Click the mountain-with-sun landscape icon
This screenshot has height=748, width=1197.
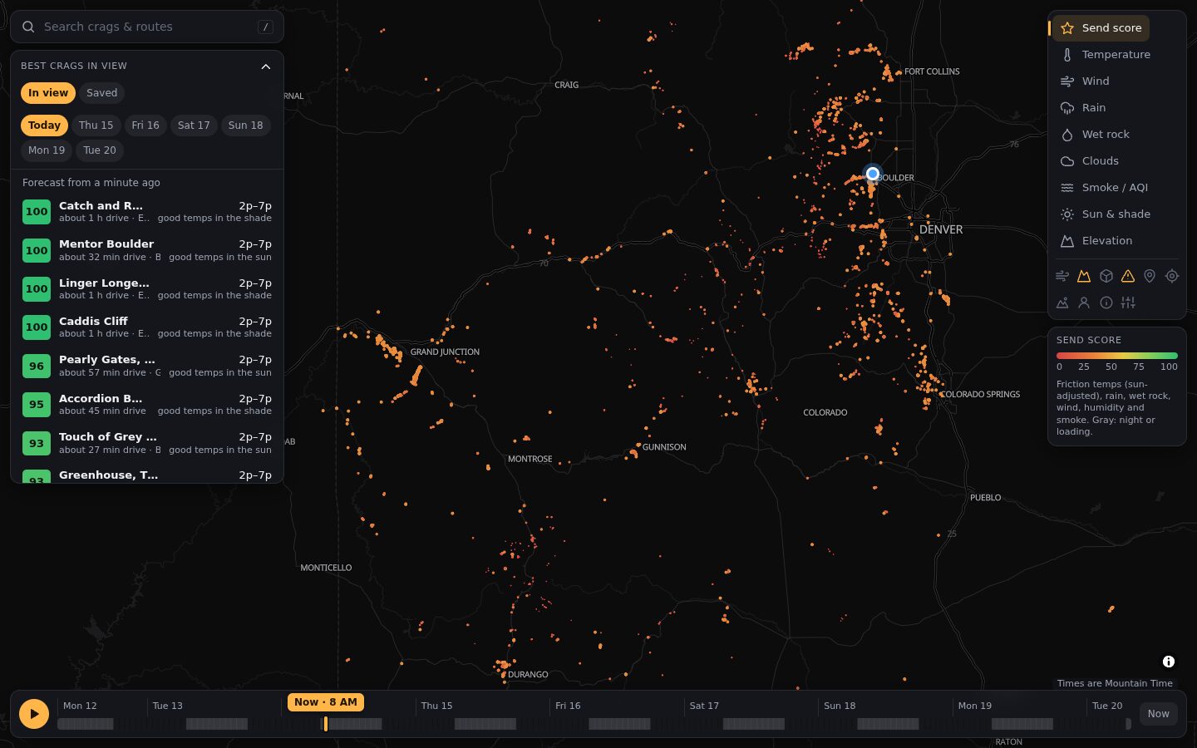pos(1062,303)
